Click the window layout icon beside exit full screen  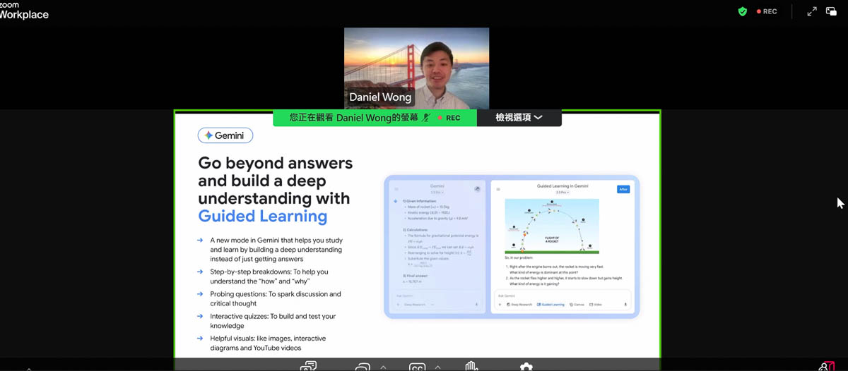pyautogui.click(x=831, y=11)
